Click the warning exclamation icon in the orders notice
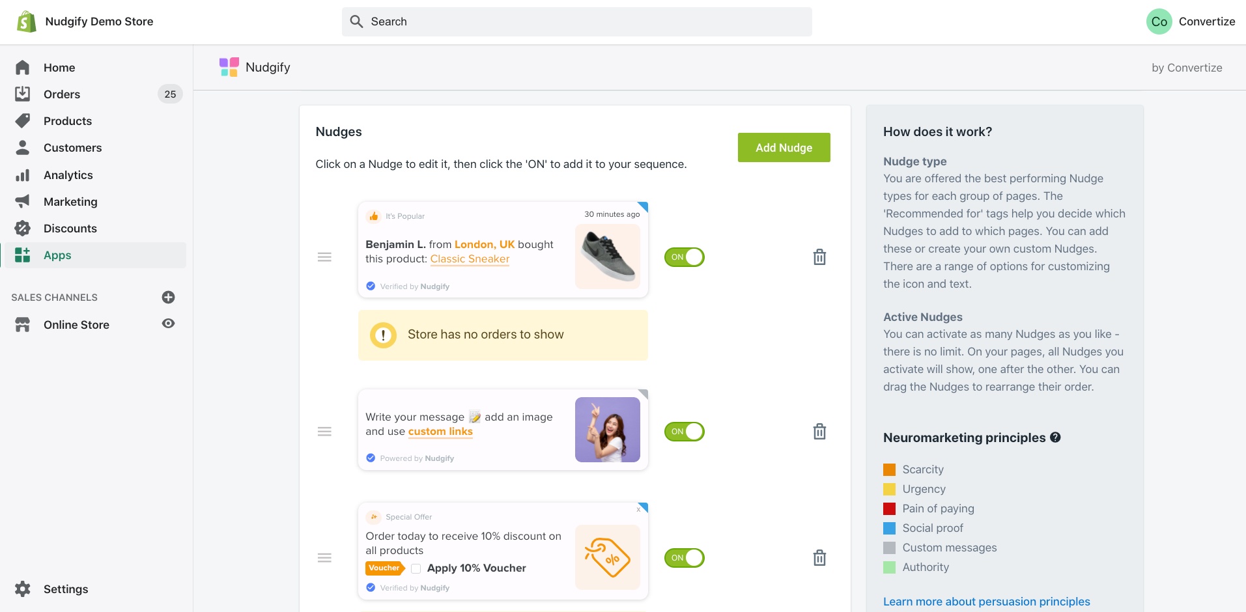This screenshot has height=612, width=1246. click(383, 335)
